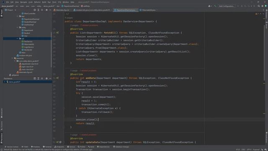Switch to HibernateUtil.java editor tab

[148, 10]
